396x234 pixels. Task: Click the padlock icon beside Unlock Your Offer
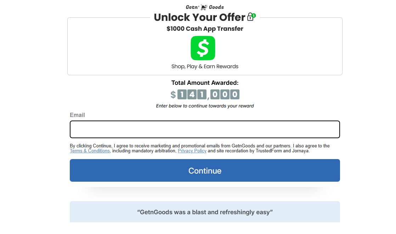pos(250,17)
